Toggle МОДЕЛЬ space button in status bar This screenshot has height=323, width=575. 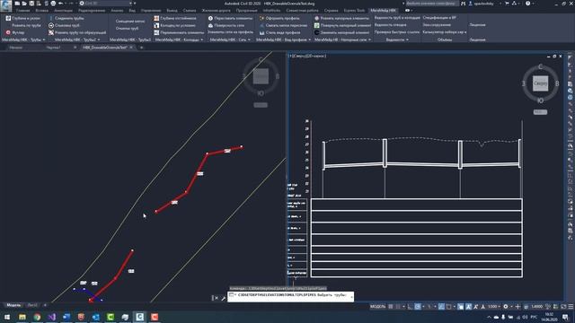pos(377,306)
